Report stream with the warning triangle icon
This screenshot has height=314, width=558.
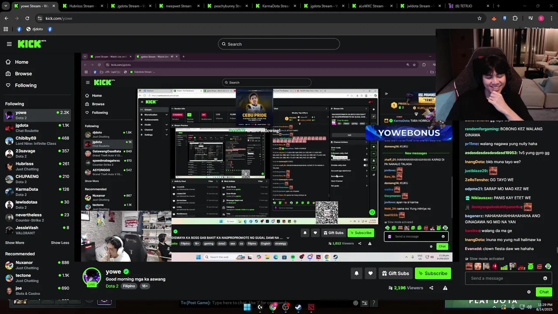point(445,288)
